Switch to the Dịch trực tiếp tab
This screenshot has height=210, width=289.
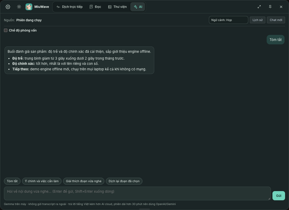(x=69, y=7)
